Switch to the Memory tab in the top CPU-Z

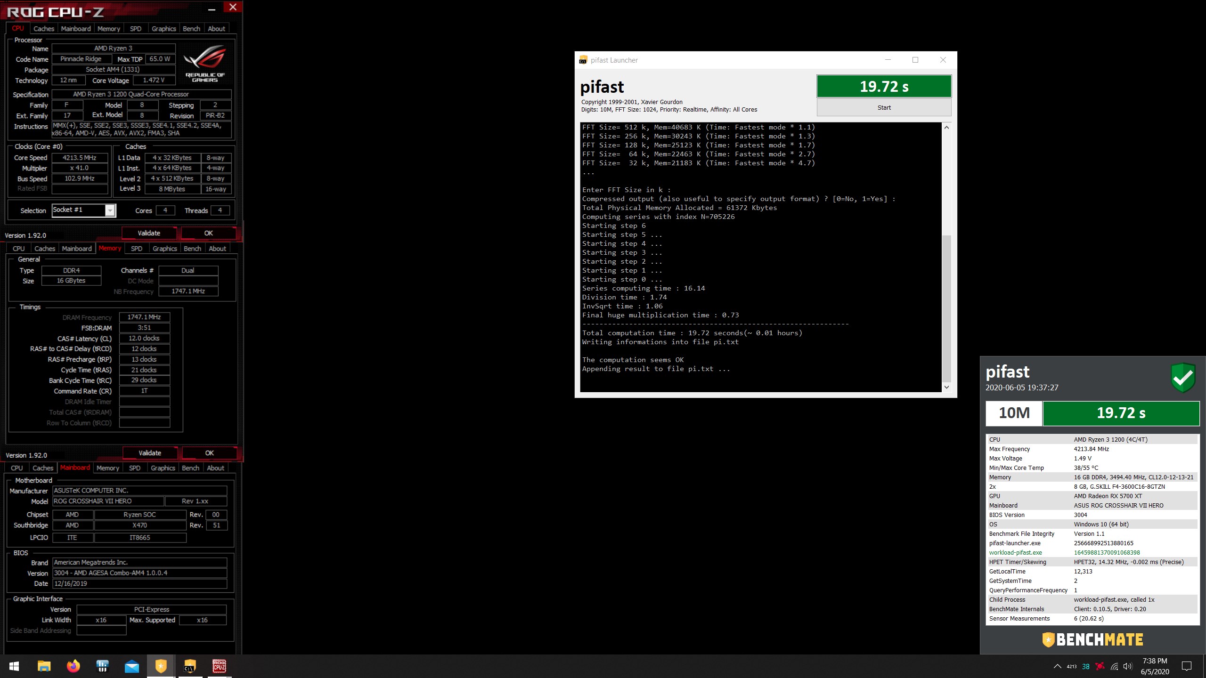tap(109, 29)
